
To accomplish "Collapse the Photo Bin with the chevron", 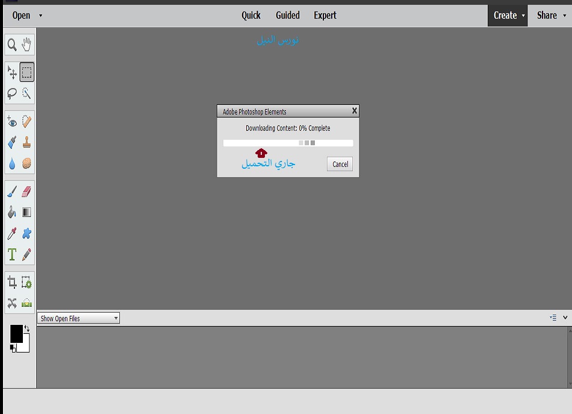I will click(x=565, y=318).
